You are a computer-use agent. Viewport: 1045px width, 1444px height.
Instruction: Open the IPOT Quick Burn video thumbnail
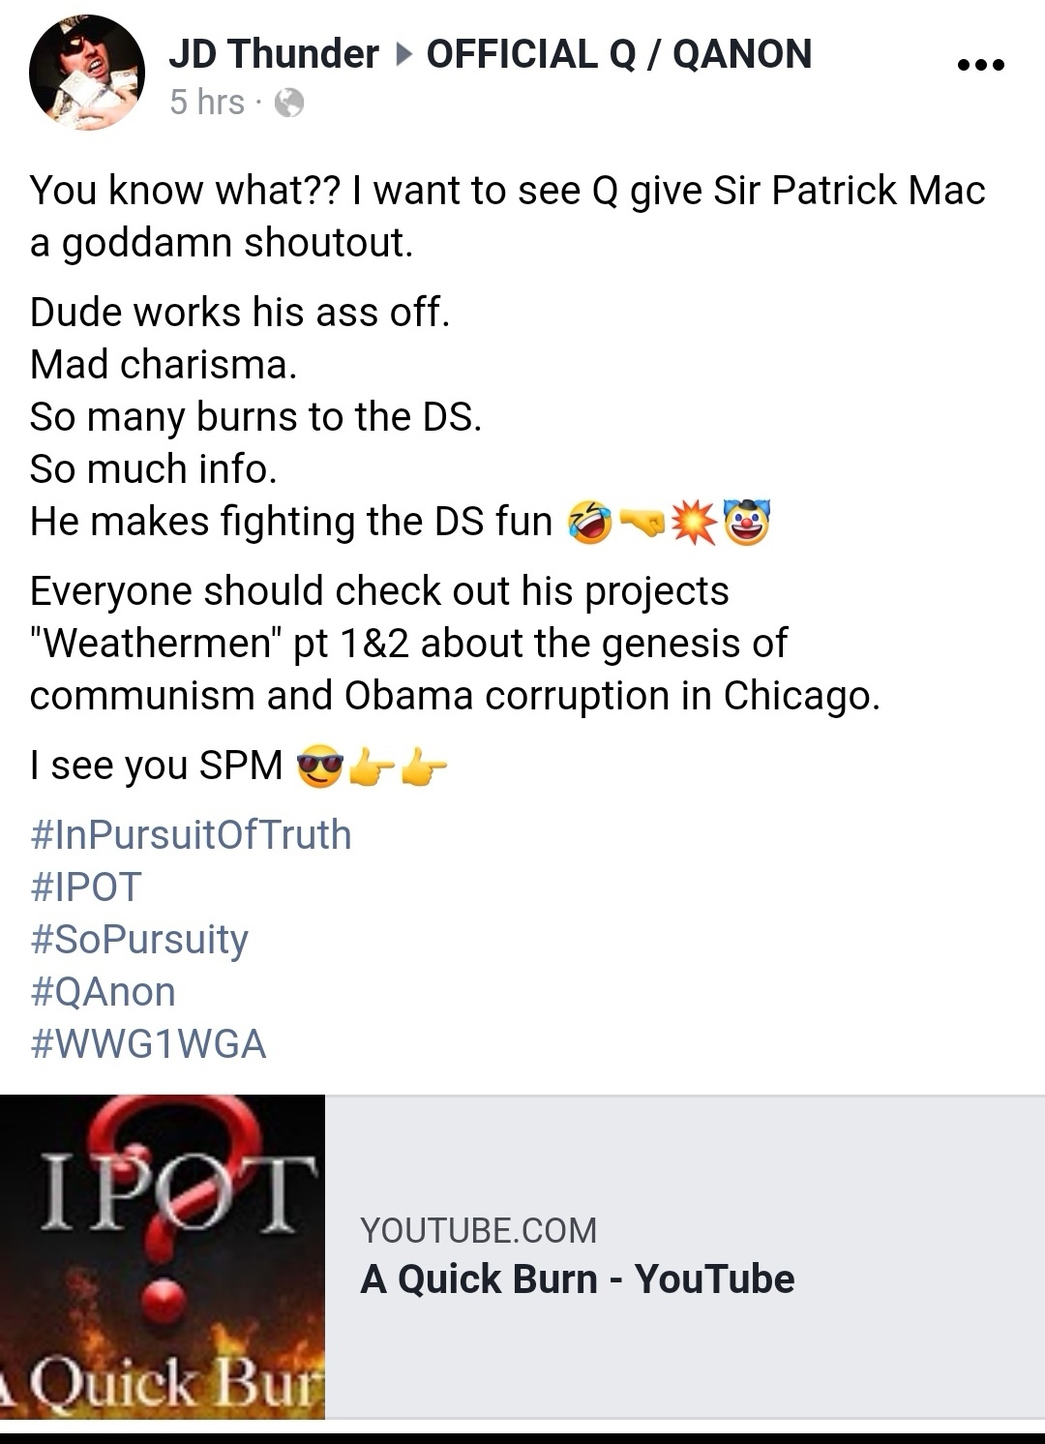(x=163, y=1257)
